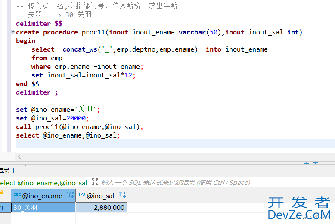The height and width of the screenshot is (224, 335).
Task: Close the 结果 1 result tab
Action: click(21, 170)
